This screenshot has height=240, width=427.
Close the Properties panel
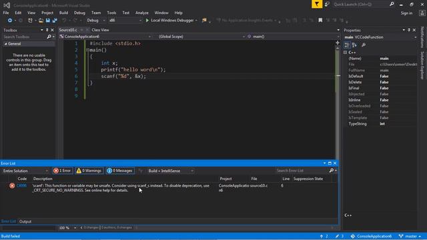[x=414, y=30]
